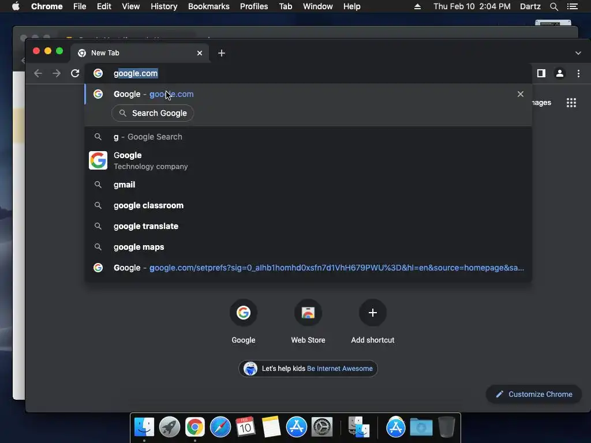
Task: Open Notes from the Dock
Action: (x=271, y=427)
